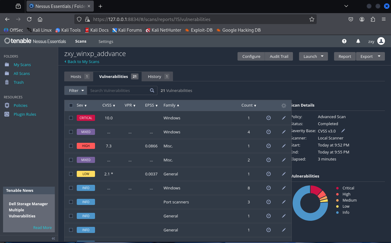
Task: Check the HIGH Misc. row checkbox
Action: 71,146
